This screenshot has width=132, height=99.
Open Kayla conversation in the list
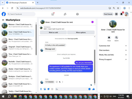(x=18, y=85)
